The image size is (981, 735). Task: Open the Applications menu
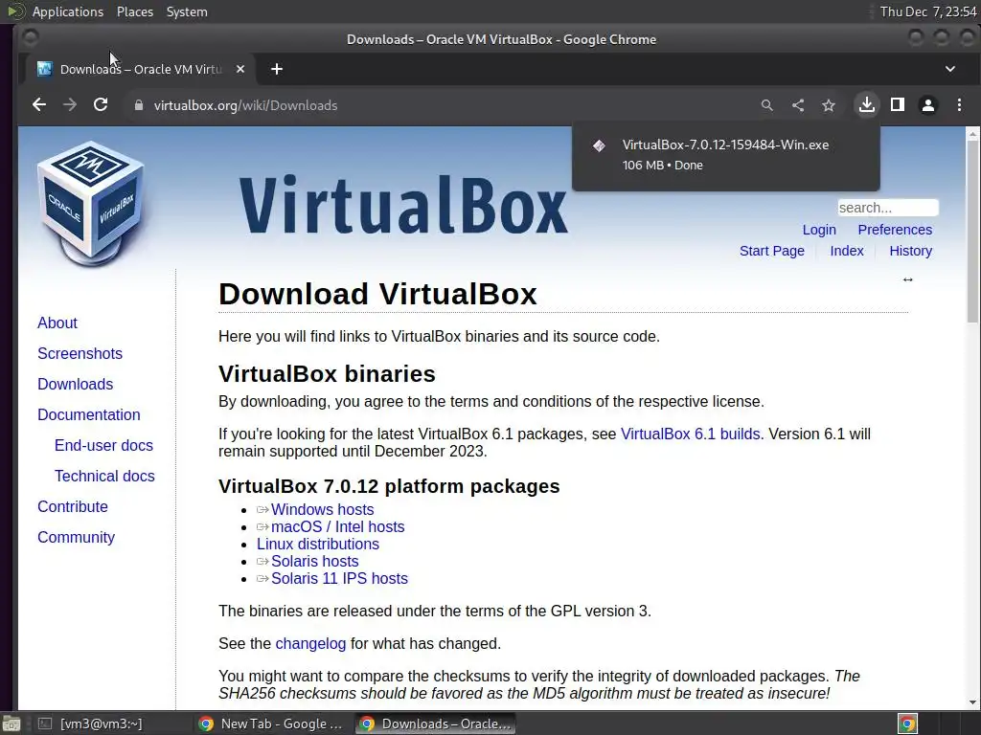[x=68, y=11]
